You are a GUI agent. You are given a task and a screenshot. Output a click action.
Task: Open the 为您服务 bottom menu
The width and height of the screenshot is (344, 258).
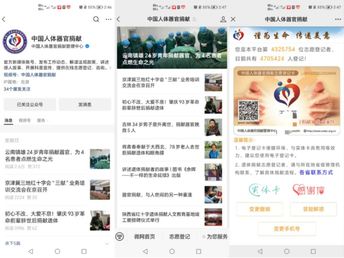(215, 236)
